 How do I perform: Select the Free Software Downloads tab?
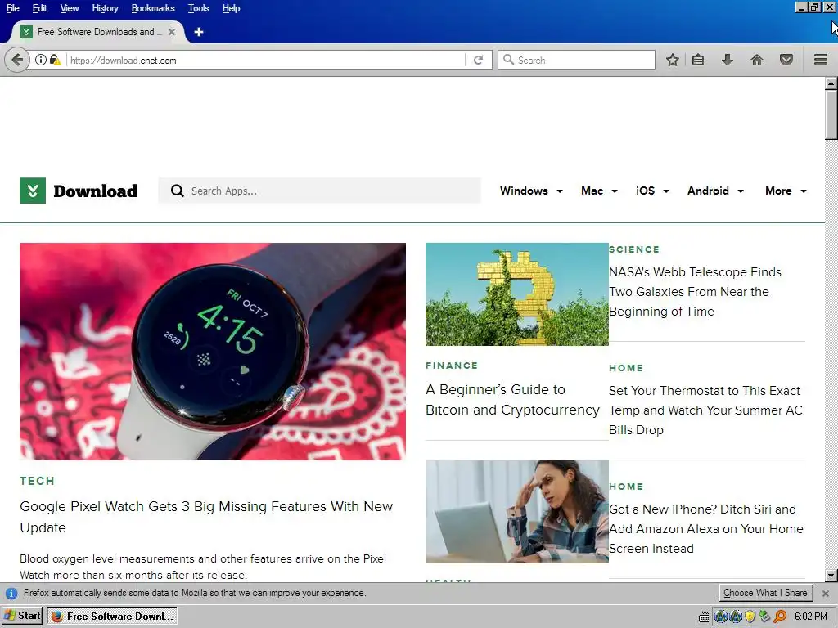97,32
